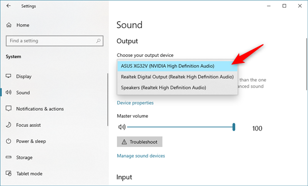308x186 pixels.
Task: Select the Sound sidebar item
Action: [23, 92]
